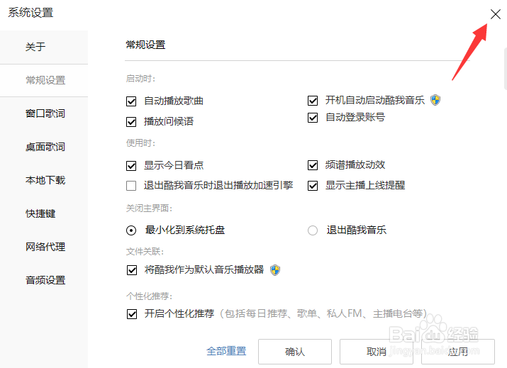
Task: Go to 音频设置 page
Action: click(x=44, y=280)
